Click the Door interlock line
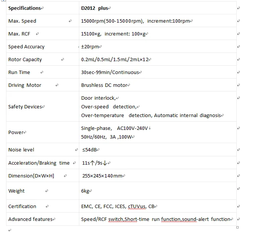Viewport: 259px width, 233px height. (98, 98)
